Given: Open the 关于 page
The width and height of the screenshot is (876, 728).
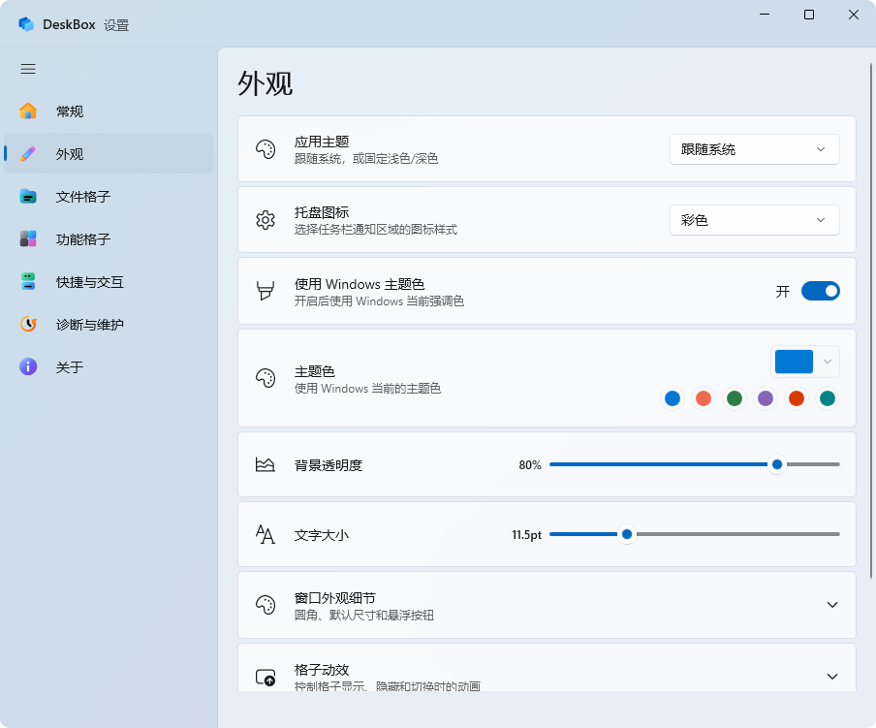Looking at the screenshot, I should coord(109,366).
